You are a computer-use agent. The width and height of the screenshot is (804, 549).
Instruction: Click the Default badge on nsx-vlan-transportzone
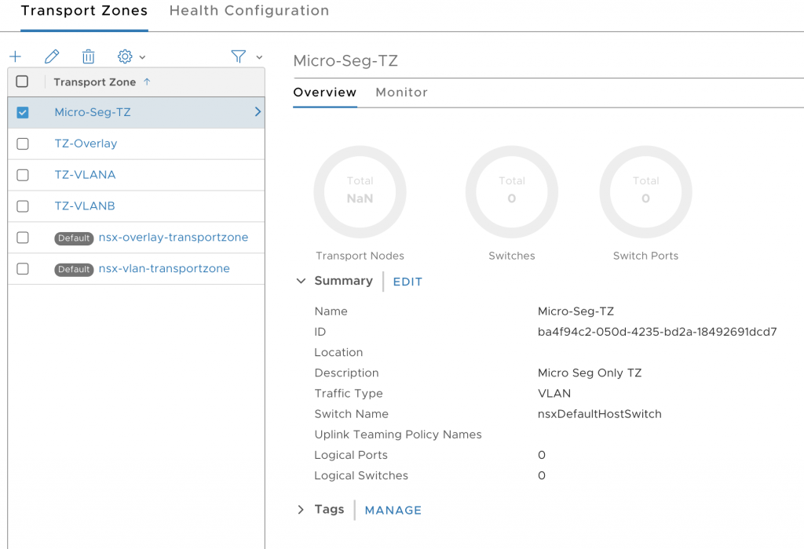coord(74,269)
